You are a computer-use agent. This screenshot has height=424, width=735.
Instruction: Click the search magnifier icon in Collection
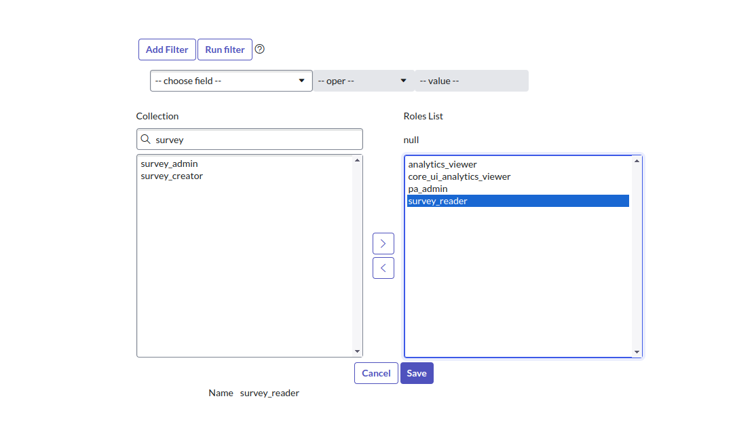(145, 140)
